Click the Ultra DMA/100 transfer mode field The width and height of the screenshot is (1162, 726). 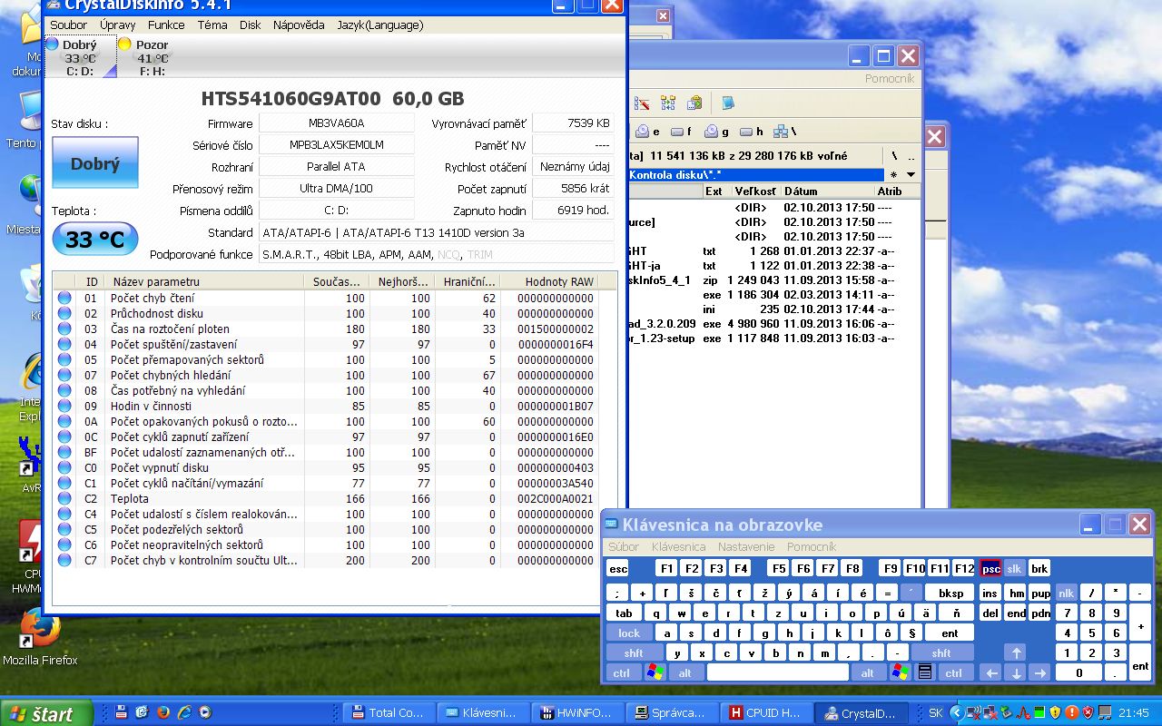[336, 189]
